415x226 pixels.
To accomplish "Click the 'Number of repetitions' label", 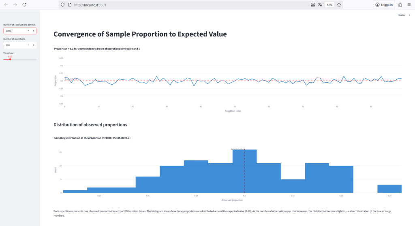I will click(x=14, y=39).
